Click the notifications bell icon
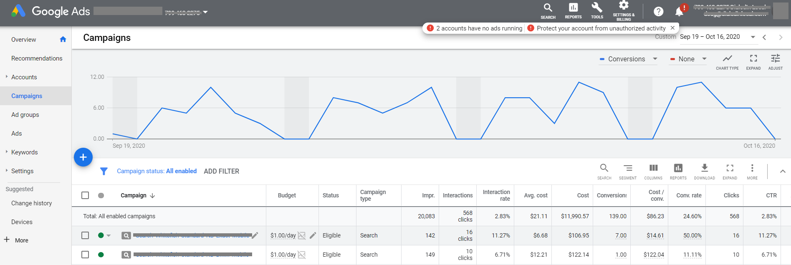The width and height of the screenshot is (791, 265). tap(679, 12)
